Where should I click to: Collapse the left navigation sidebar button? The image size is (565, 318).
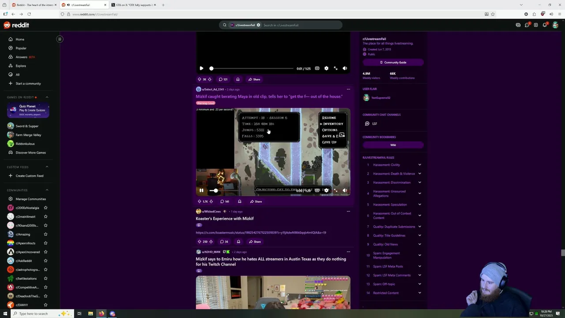click(60, 39)
